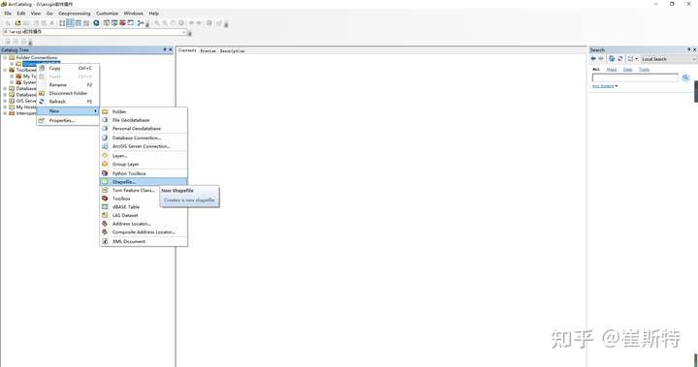Open the Search window toolbar icon
Screen dimensions: 698x367
pos(114,23)
